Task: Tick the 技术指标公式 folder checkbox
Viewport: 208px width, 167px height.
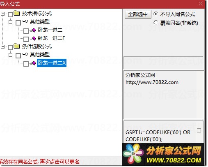Action: 11,14
